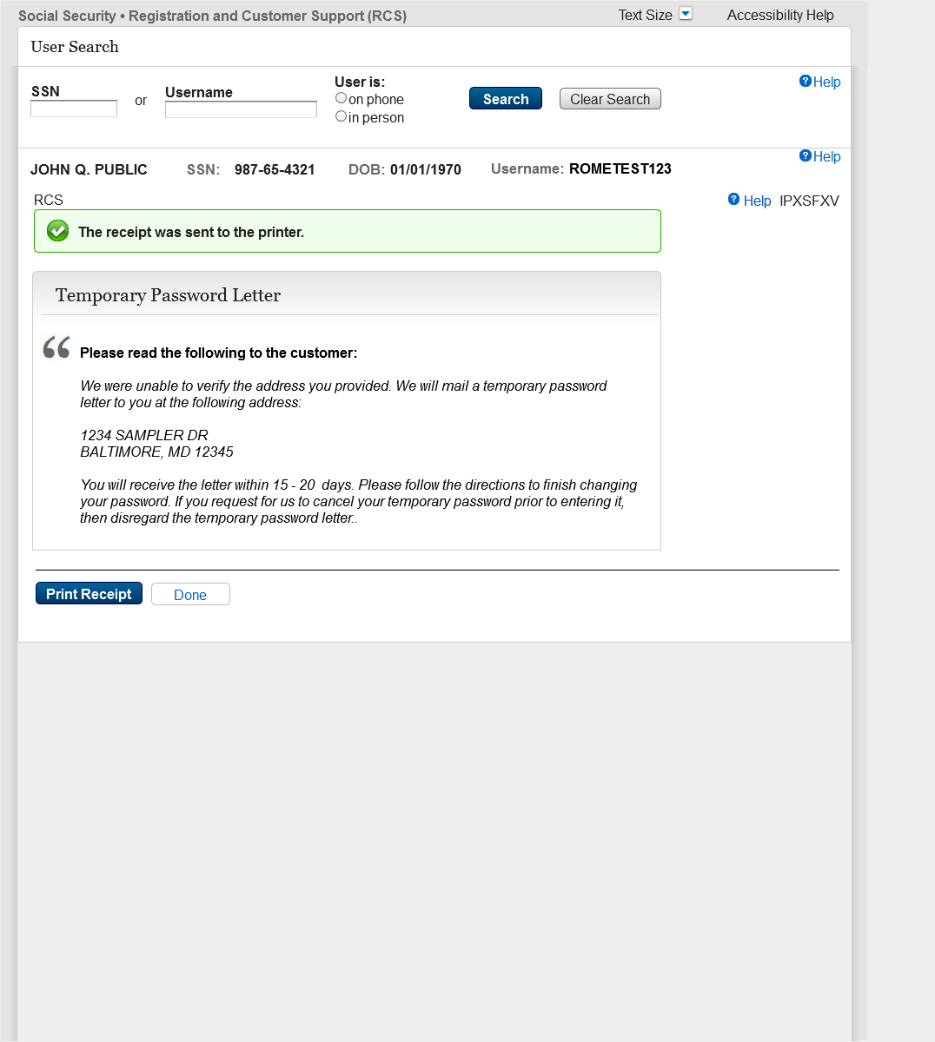The height and width of the screenshot is (1042, 935).
Task: Open the Text Size dropdown arrow
Action: 686,14
